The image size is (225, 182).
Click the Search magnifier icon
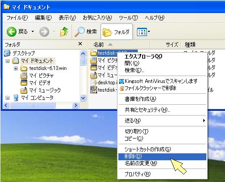tap(79, 32)
